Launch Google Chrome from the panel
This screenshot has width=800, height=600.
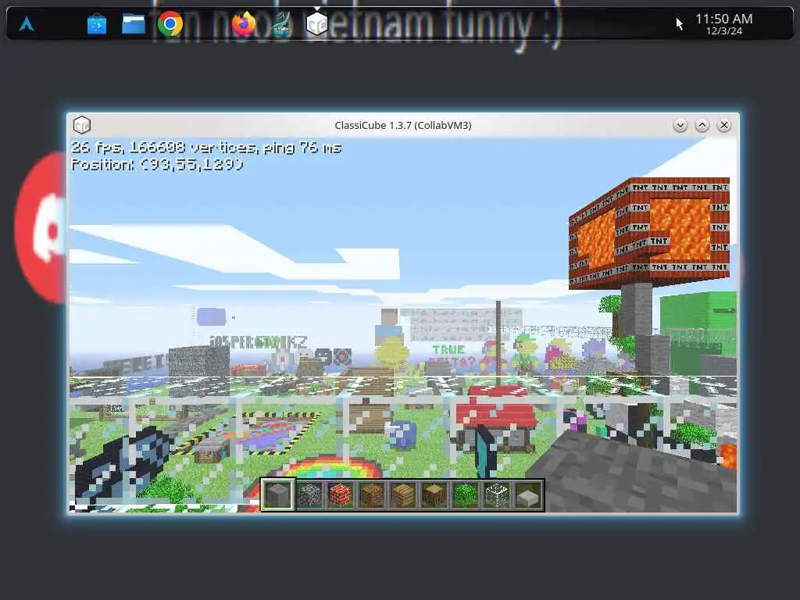coord(170,23)
